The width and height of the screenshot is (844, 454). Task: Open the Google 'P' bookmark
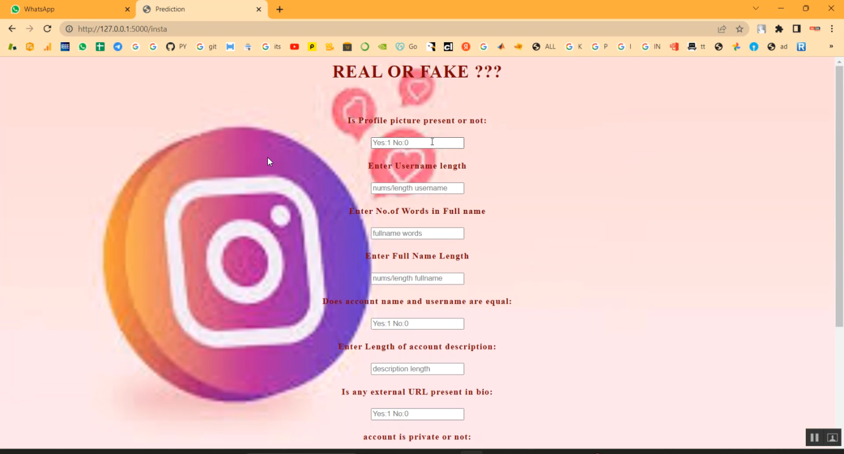click(x=600, y=47)
